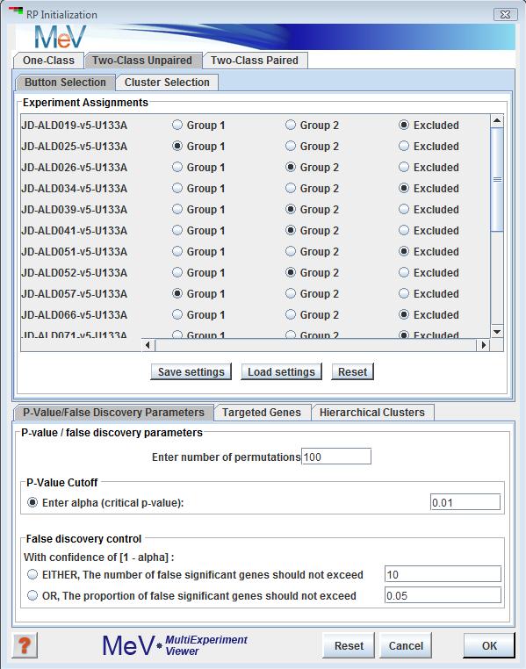Click the horizontal scroll right arrow
This screenshot has height=669, width=526.
point(483,345)
